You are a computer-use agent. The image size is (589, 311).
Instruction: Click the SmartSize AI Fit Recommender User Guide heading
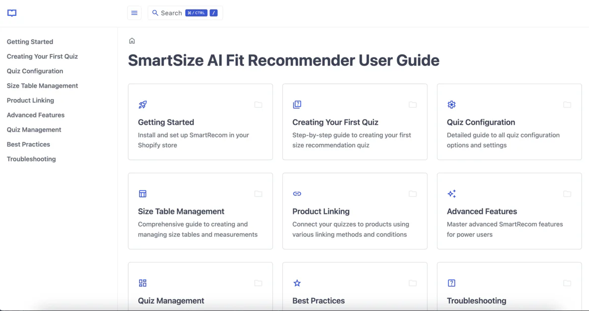[x=284, y=60]
